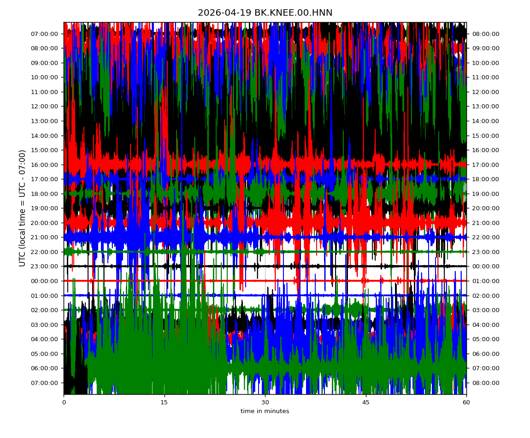Viewport: 530px width, 438px height.
Task: Click the 12:00:00 label on left axis
Action: tap(45, 106)
